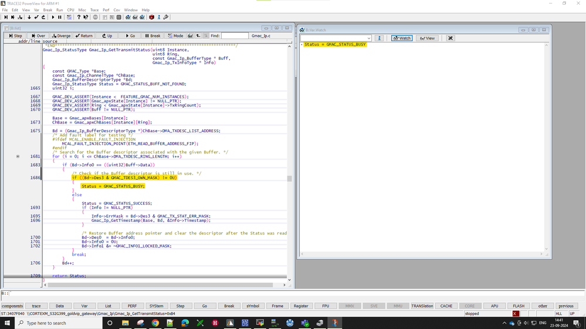This screenshot has width=586, height=329.
Task: Click the 'return Status;' source line
Action: click(69, 276)
